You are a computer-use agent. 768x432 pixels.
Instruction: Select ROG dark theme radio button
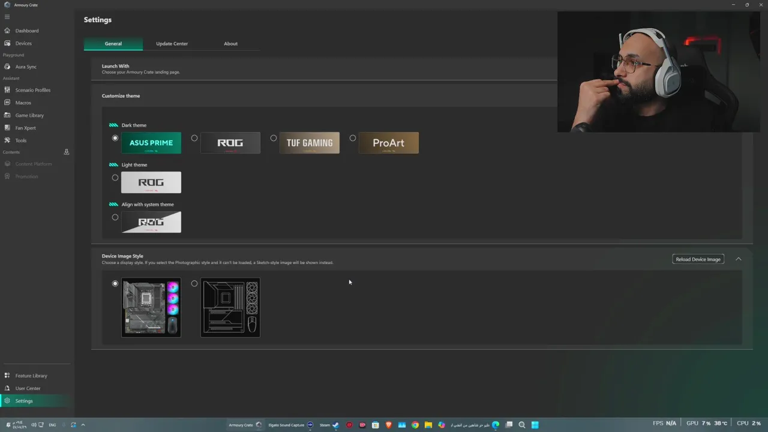(x=194, y=138)
